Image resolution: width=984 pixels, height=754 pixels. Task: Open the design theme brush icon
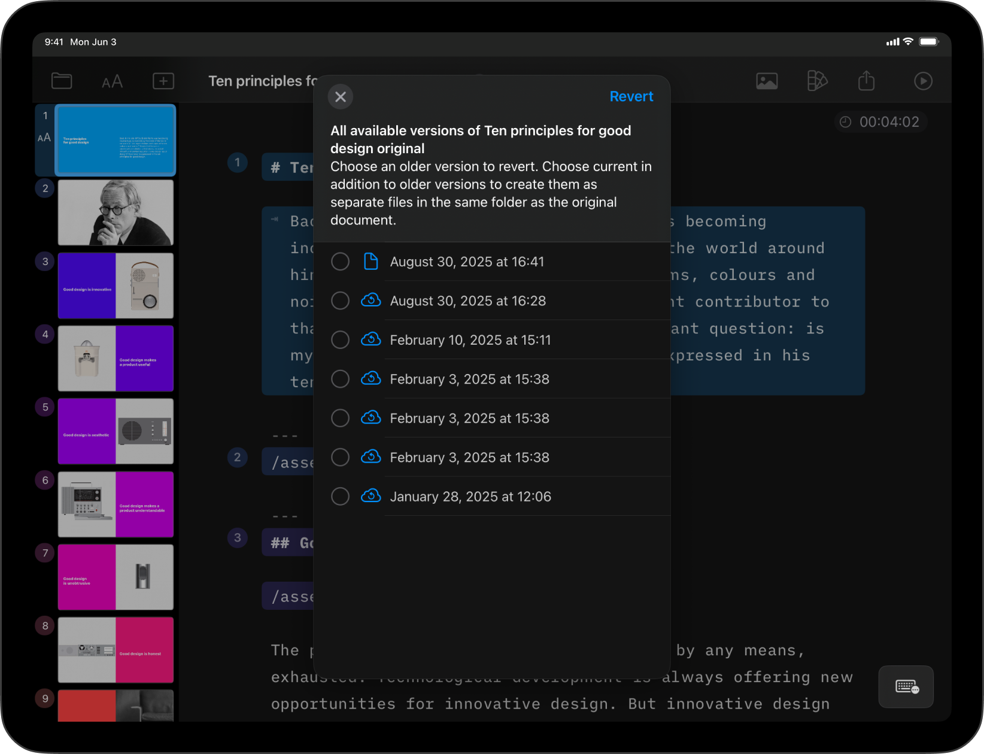817,81
